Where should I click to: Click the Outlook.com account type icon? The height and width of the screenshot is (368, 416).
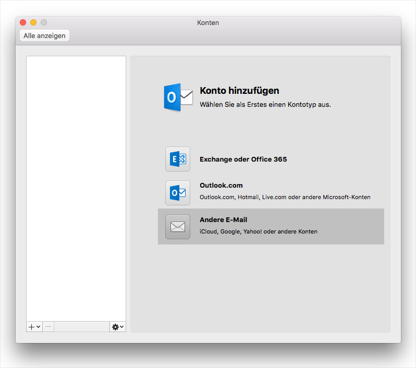(177, 193)
